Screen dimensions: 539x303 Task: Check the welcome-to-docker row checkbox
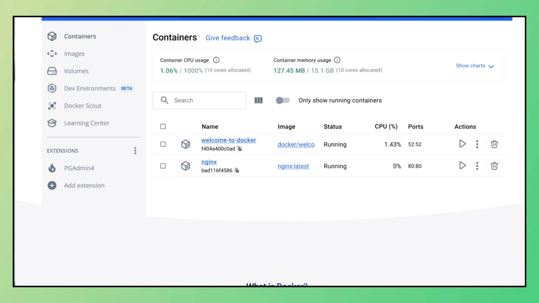click(x=163, y=144)
